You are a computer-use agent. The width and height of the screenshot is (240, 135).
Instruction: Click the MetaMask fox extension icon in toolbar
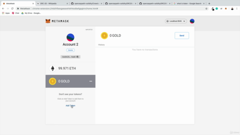226,9
